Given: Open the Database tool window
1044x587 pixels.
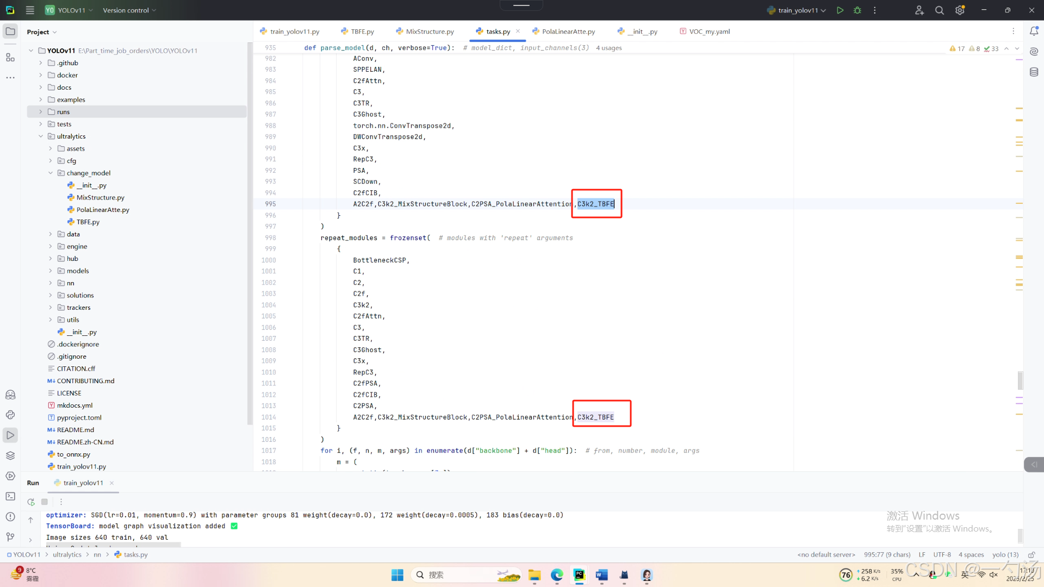Looking at the screenshot, I should 1034,72.
